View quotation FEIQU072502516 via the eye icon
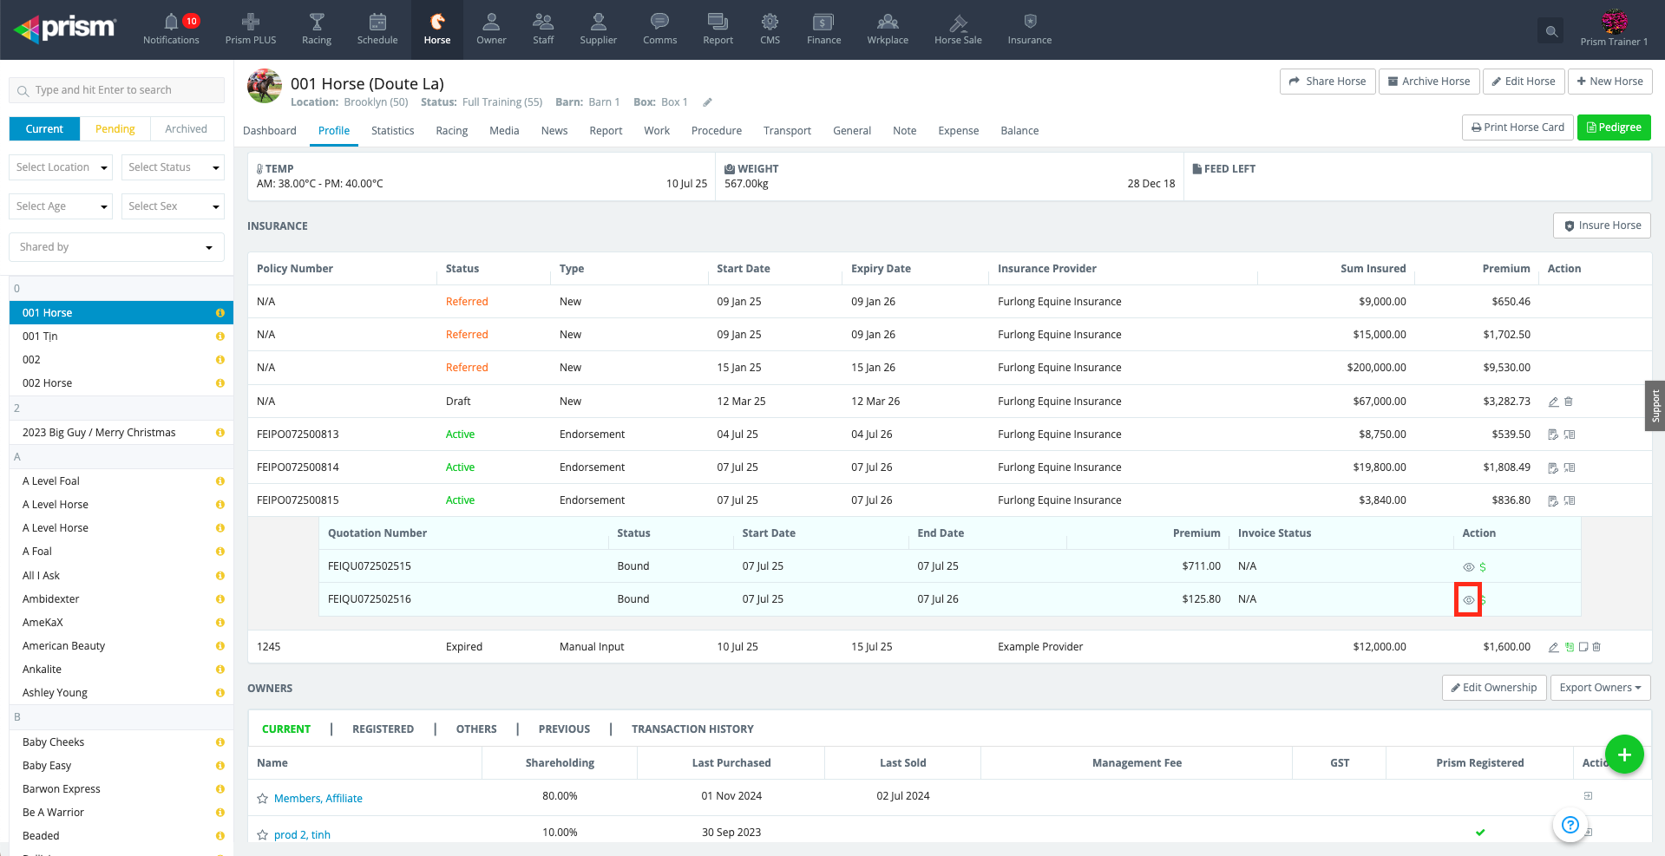This screenshot has width=1665, height=856. (1468, 600)
